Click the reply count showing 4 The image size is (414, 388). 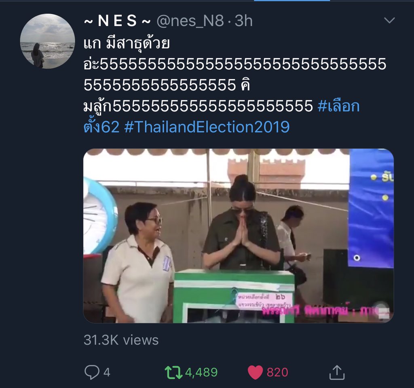pyautogui.click(x=107, y=372)
